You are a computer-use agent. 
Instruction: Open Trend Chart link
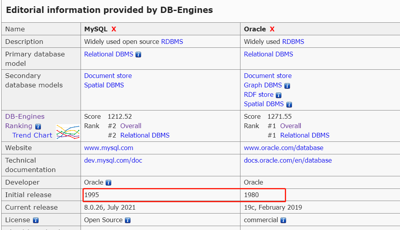pyautogui.click(x=32, y=135)
